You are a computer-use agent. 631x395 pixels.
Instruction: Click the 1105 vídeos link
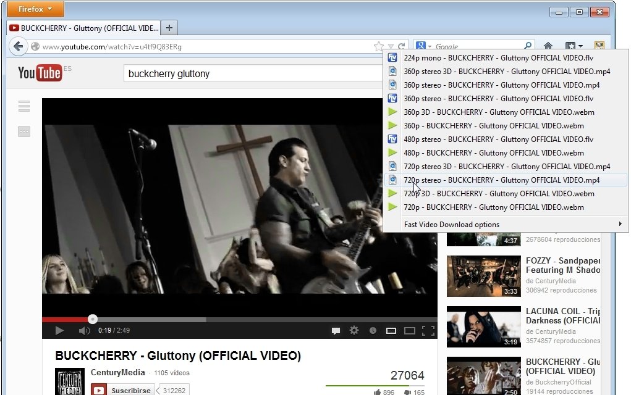click(x=171, y=373)
